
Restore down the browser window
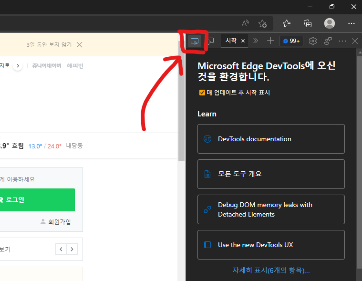click(332, 7)
